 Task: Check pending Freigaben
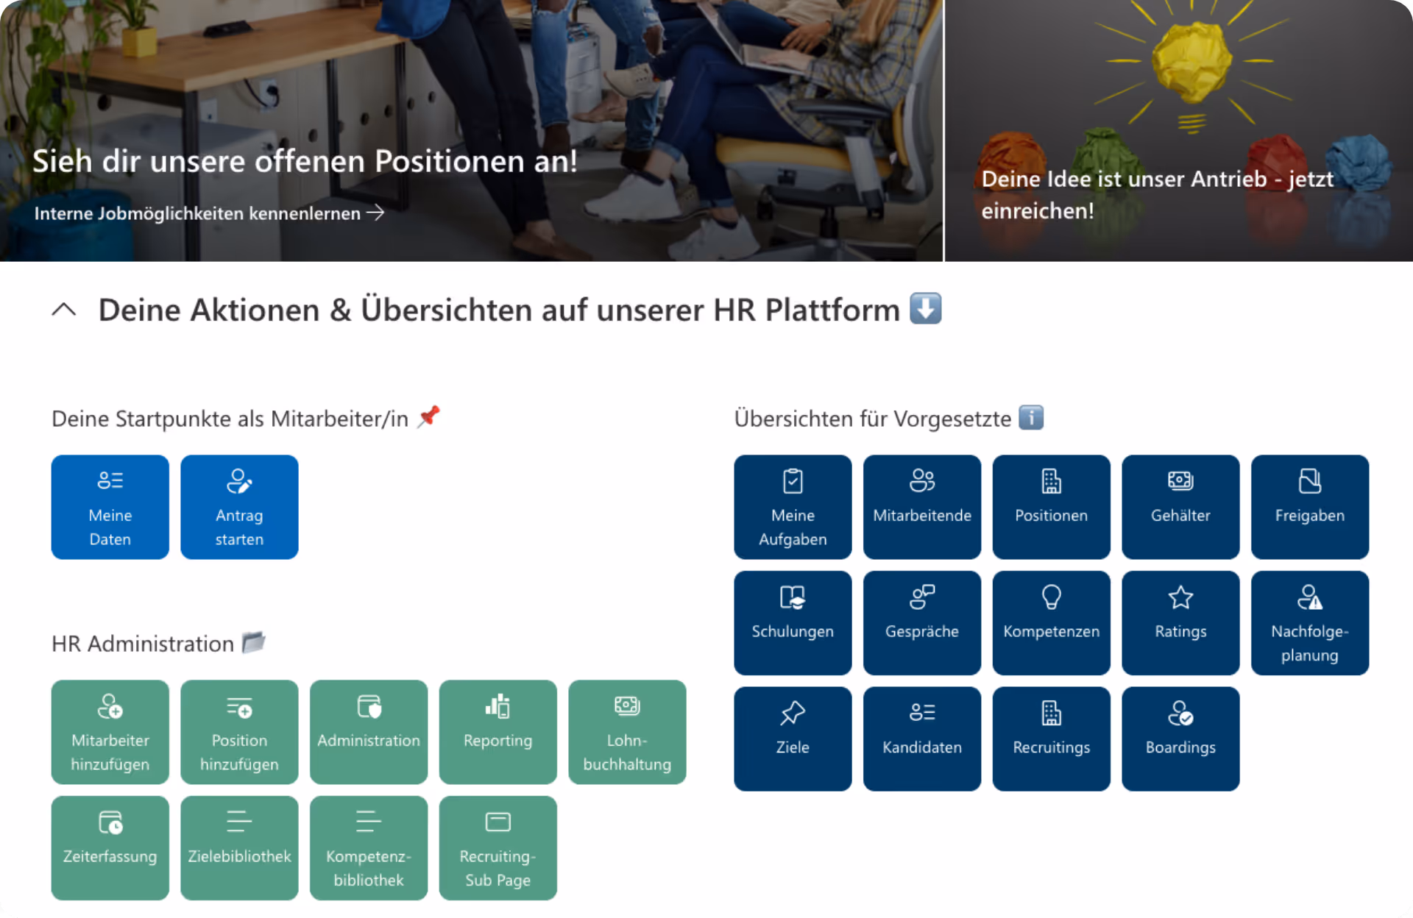click(1309, 507)
